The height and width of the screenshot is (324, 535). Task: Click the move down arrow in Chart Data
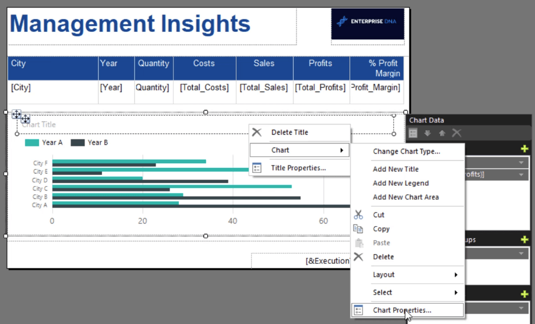click(428, 133)
